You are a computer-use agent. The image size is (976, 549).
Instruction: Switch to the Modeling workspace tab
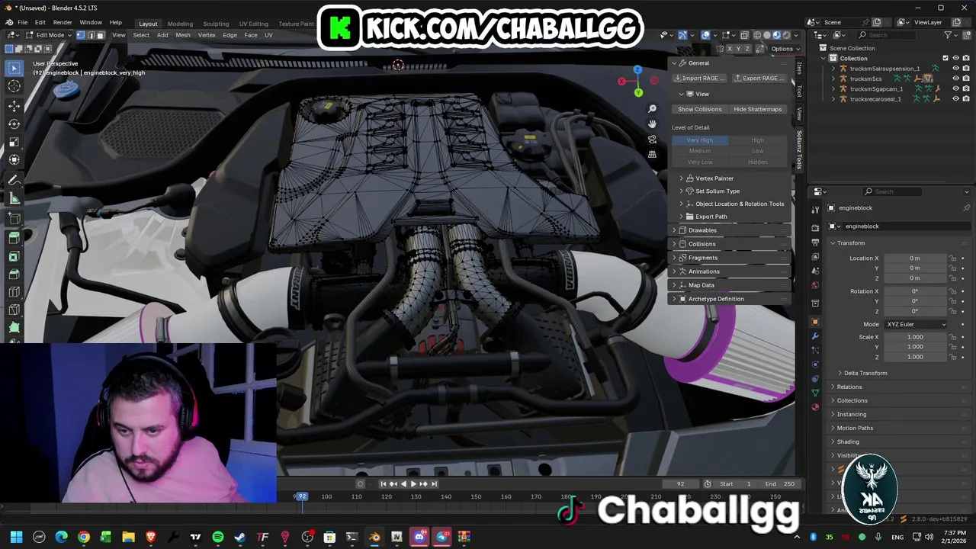(180, 24)
